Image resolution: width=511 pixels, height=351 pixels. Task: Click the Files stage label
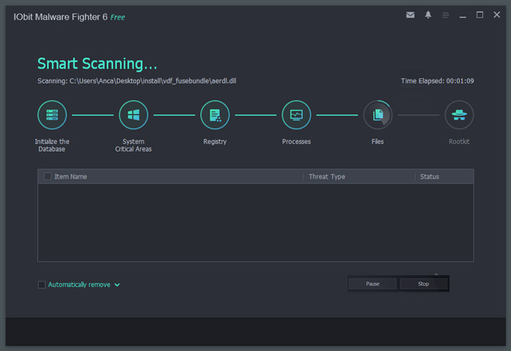(x=378, y=141)
